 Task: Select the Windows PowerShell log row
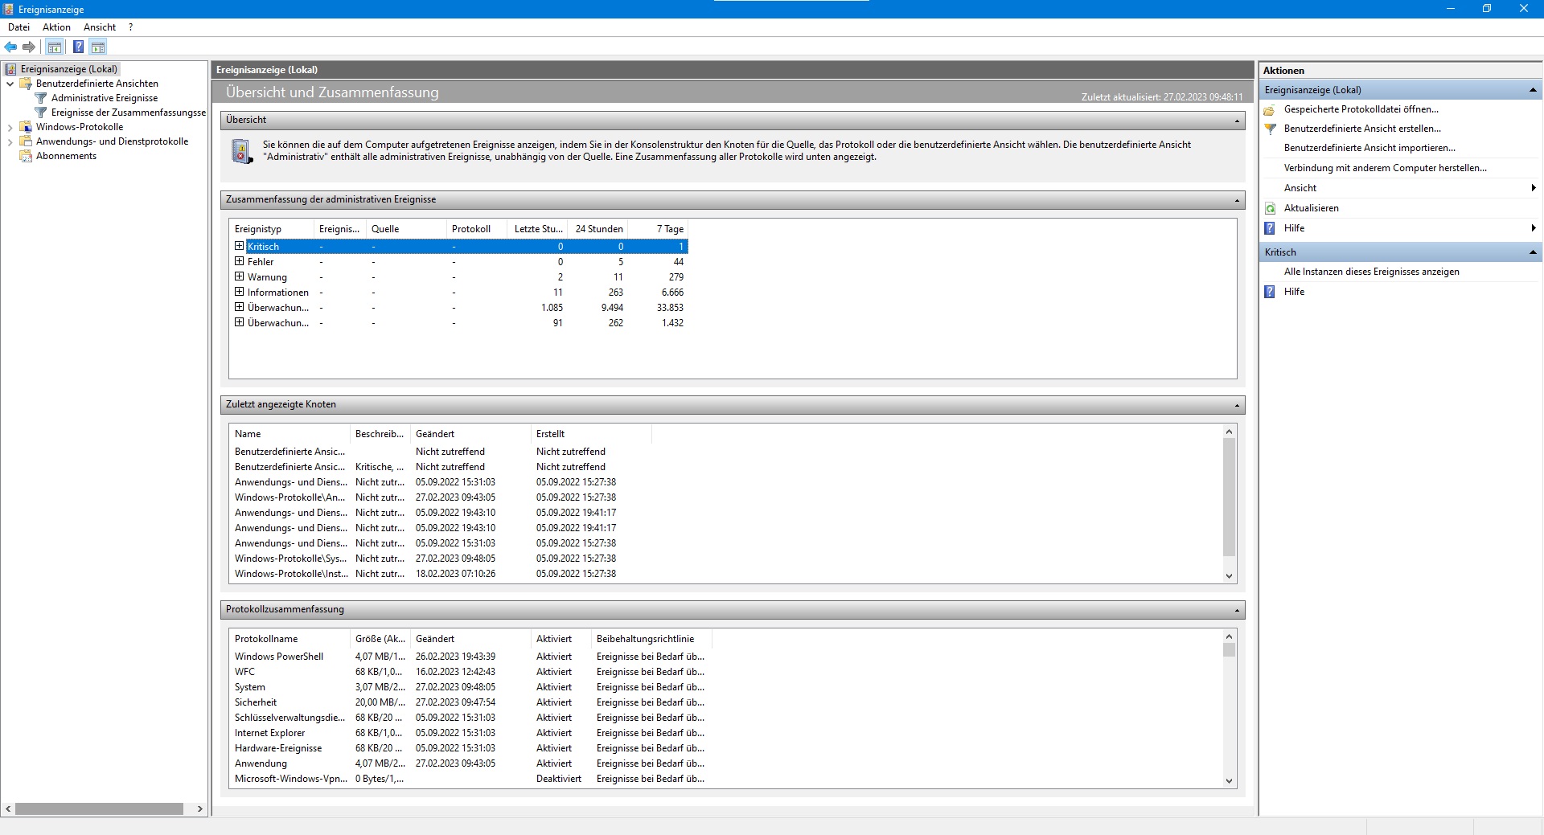click(470, 657)
